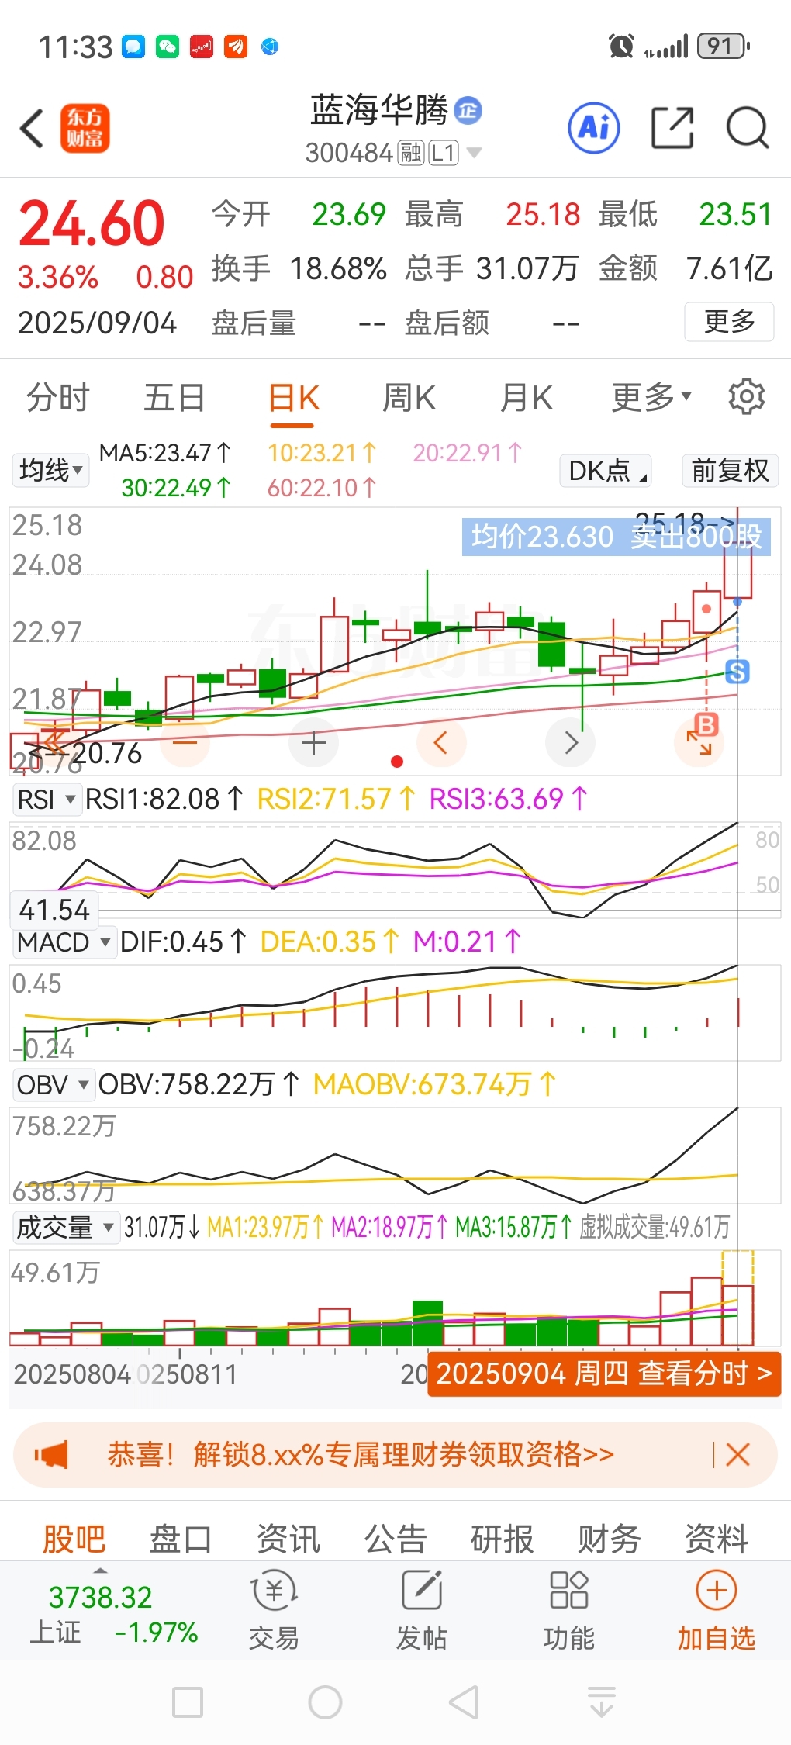Screen dimensions: 791x1745
Task: Tap the blue S sell marker
Action: tap(737, 672)
